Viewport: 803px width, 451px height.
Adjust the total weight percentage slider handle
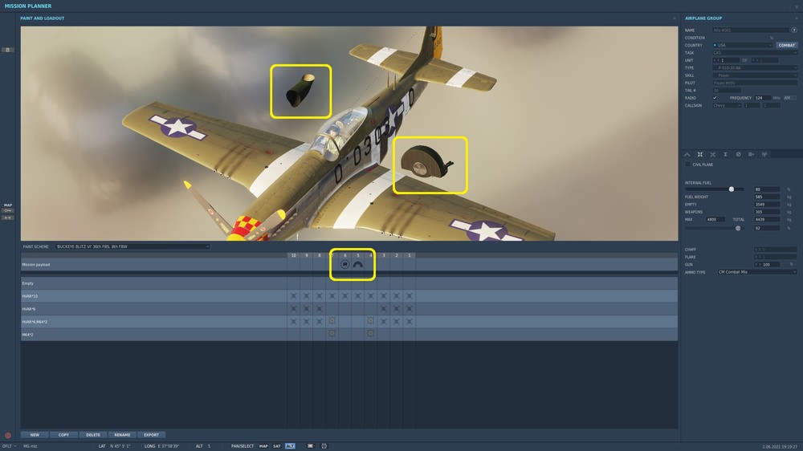tap(738, 228)
